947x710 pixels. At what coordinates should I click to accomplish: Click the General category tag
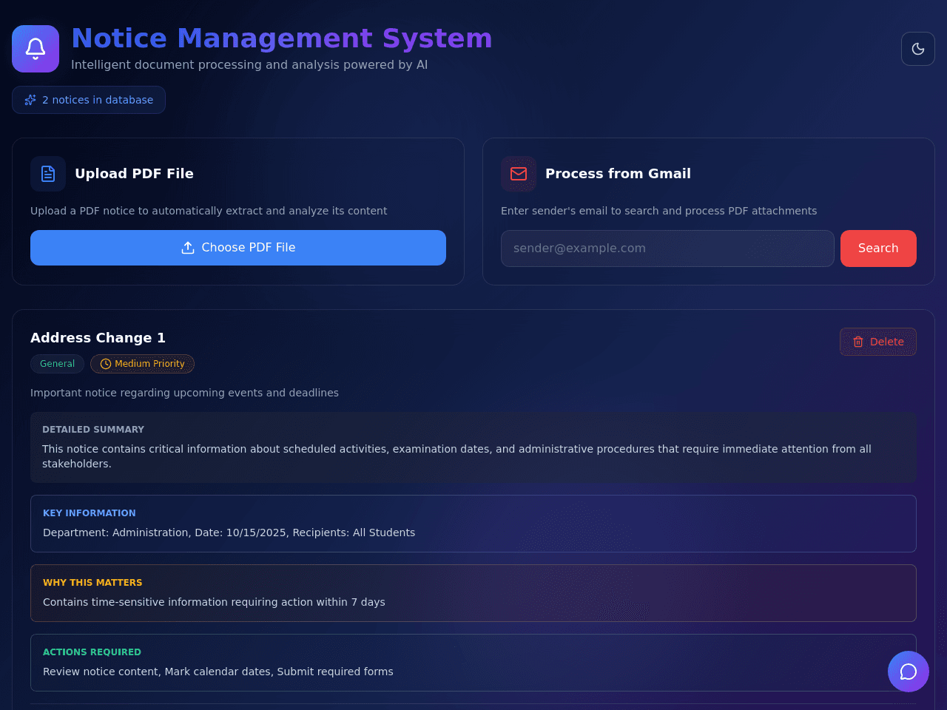57,364
